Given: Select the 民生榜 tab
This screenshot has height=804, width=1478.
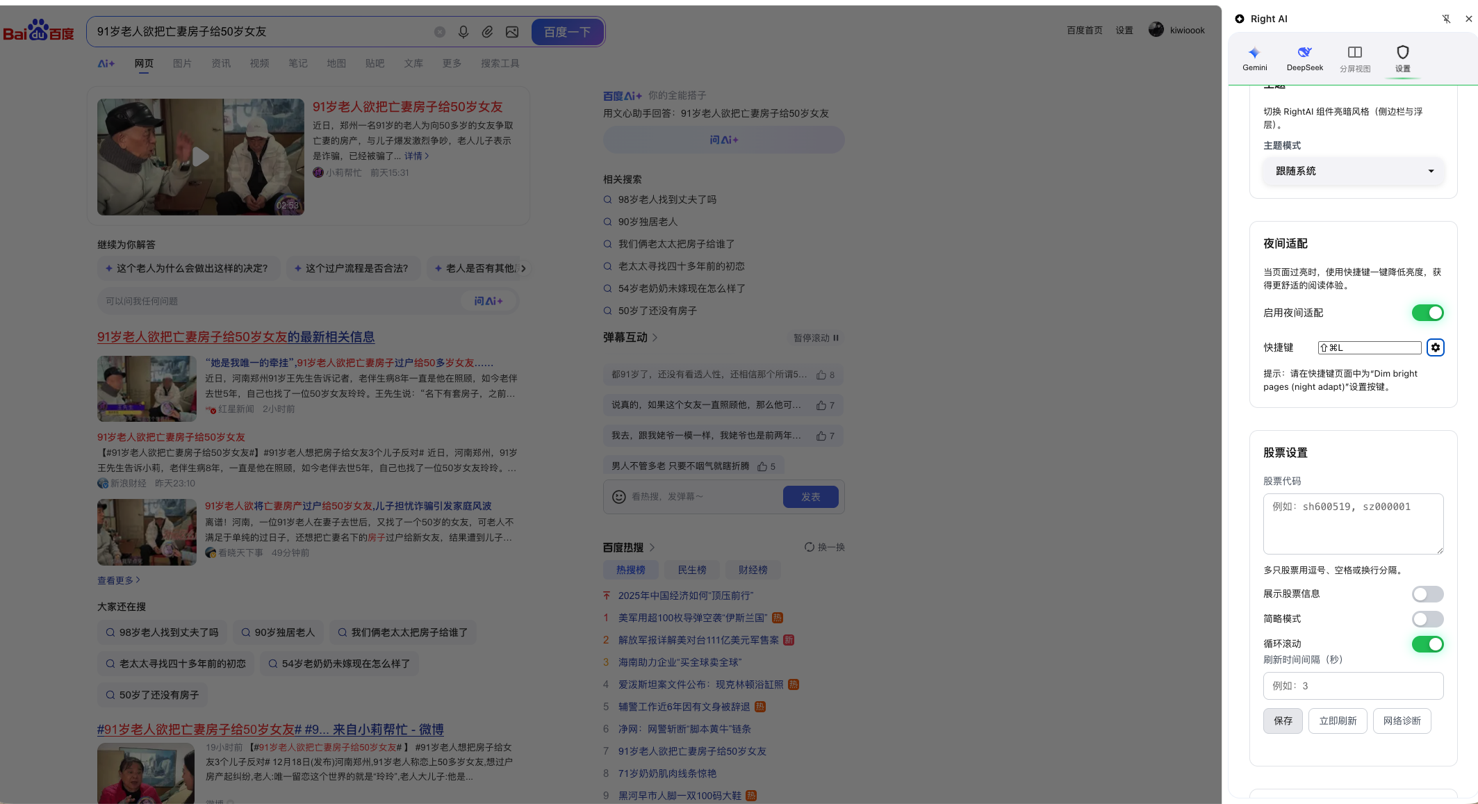Looking at the screenshot, I should (691, 570).
